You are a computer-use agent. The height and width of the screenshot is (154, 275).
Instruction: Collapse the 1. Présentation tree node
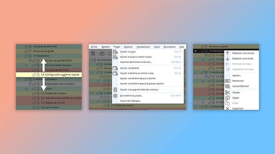18,55
